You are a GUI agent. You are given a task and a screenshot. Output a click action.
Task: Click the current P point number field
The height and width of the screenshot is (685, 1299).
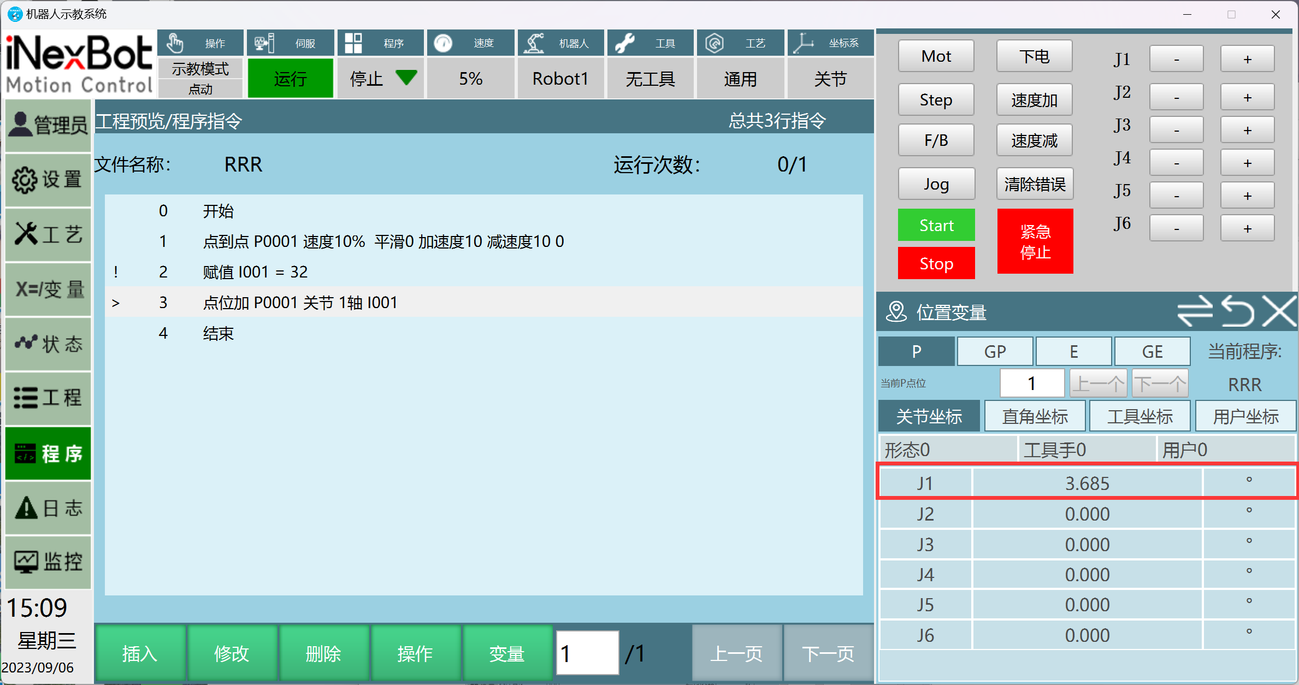[x=1031, y=383]
